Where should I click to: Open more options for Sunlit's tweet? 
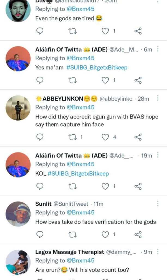tap(157, 203)
